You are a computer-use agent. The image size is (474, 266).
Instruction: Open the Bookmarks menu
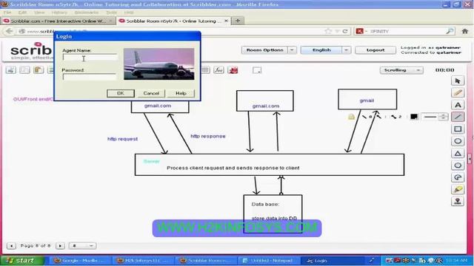click(87, 13)
